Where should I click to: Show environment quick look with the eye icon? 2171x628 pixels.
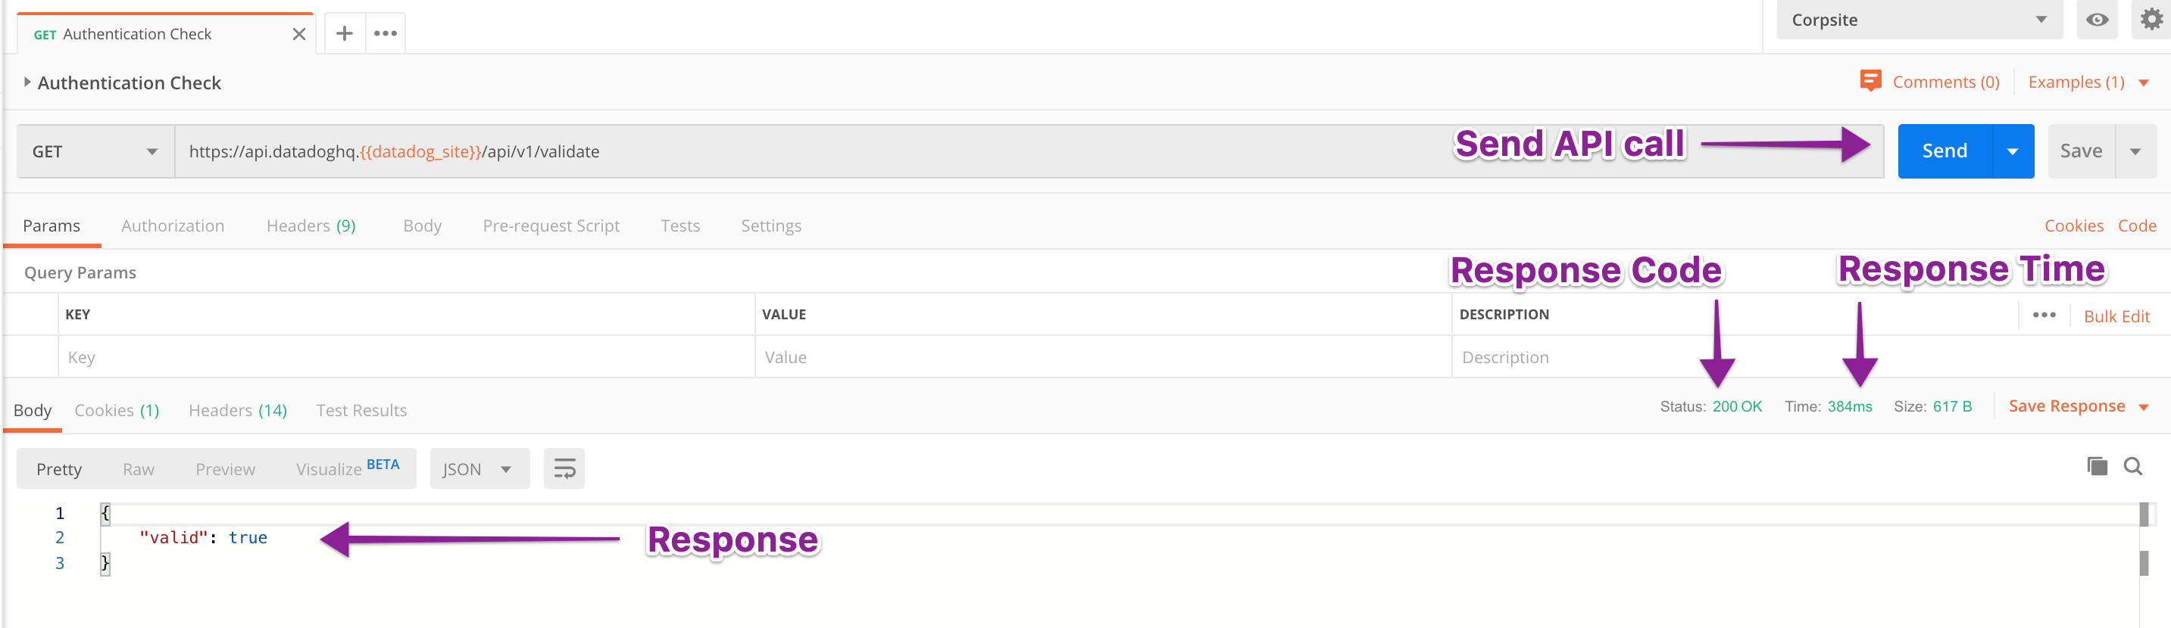point(2098,20)
